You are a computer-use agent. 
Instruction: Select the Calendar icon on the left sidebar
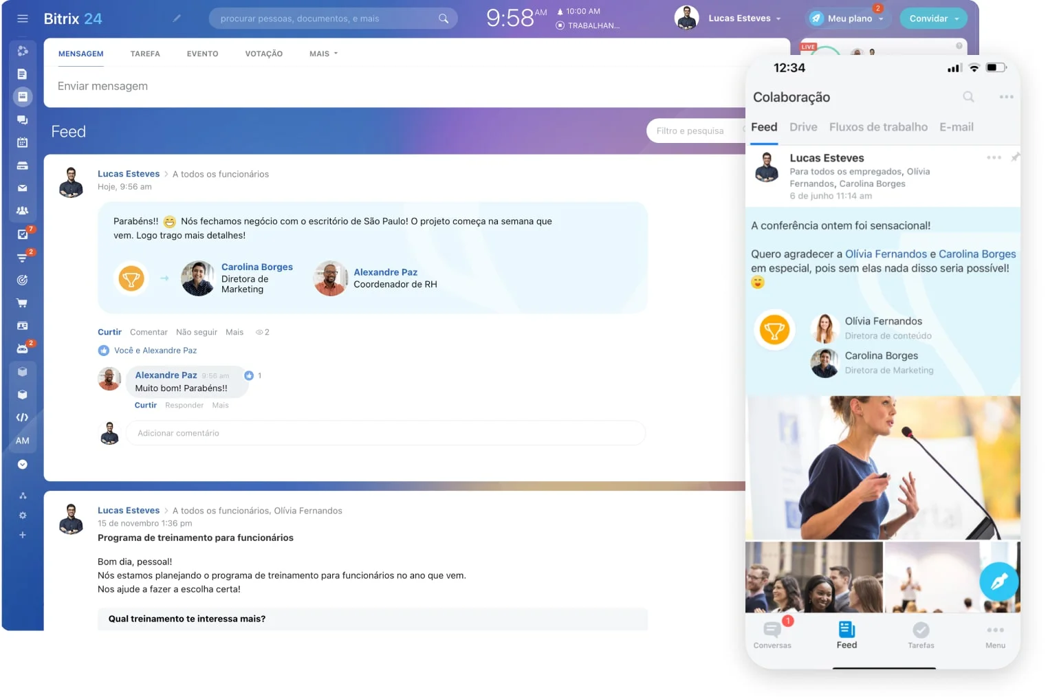(x=22, y=142)
